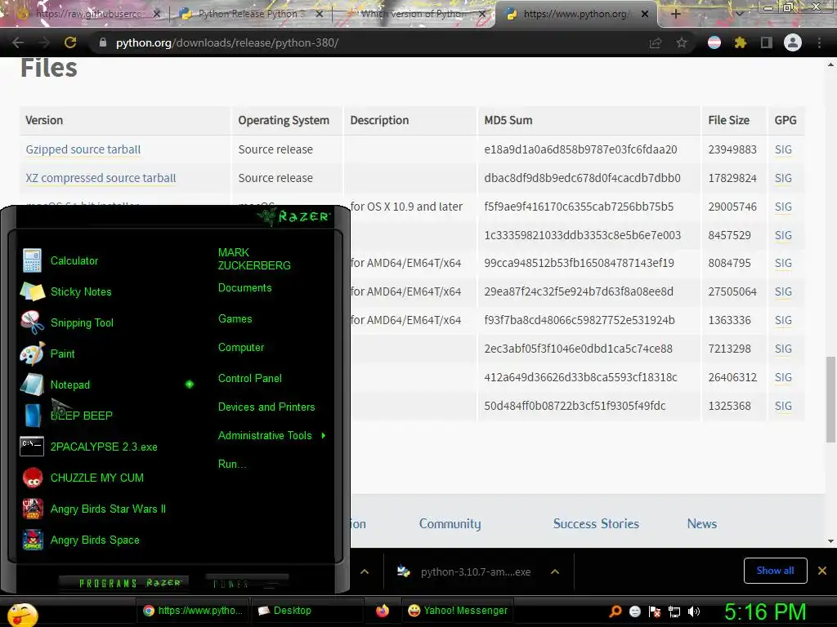Launch Angry Birds Space

point(80,540)
